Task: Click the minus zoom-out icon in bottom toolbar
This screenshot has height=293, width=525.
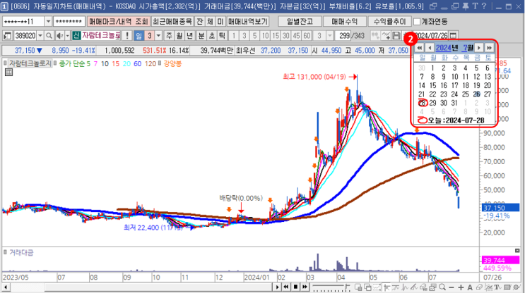Action: point(452,287)
